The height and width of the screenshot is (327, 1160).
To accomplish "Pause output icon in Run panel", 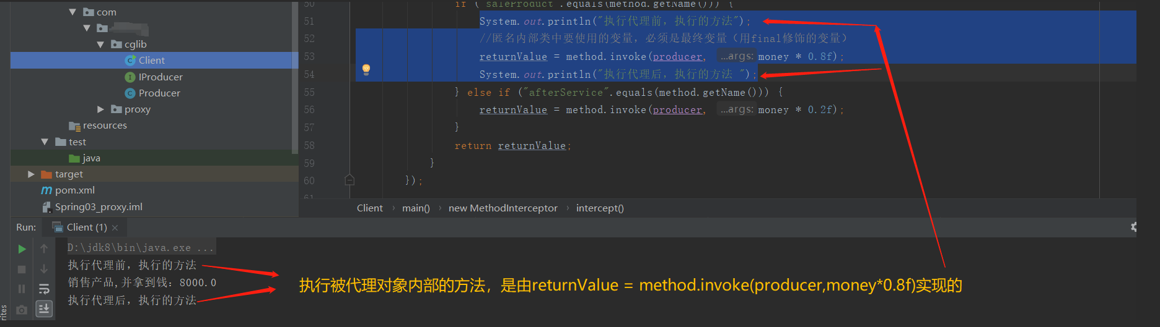I will tap(22, 289).
